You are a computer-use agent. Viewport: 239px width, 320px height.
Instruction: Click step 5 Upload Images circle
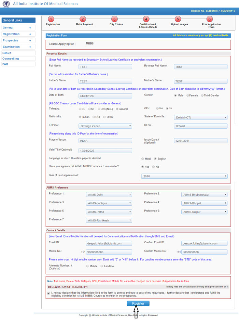[178, 19]
